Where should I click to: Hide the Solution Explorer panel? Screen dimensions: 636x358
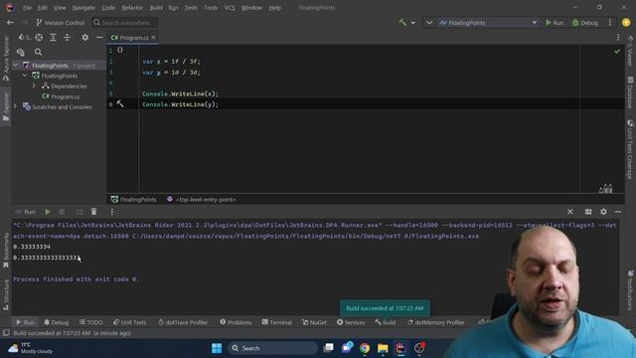(99, 38)
